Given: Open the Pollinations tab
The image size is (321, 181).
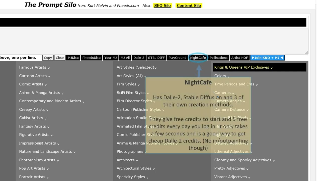Looking at the screenshot, I should (218, 58).
